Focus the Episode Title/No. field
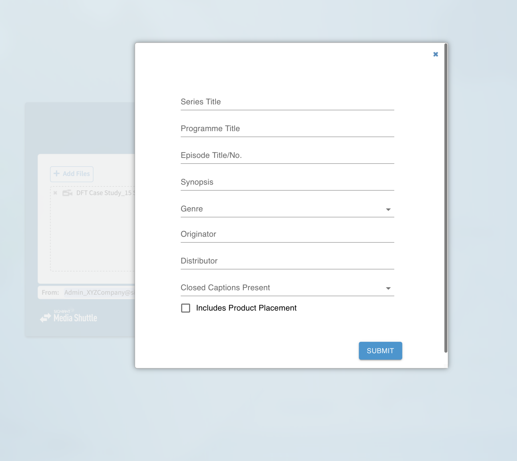The height and width of the screenshot is (461, 517). coord(287,156)
